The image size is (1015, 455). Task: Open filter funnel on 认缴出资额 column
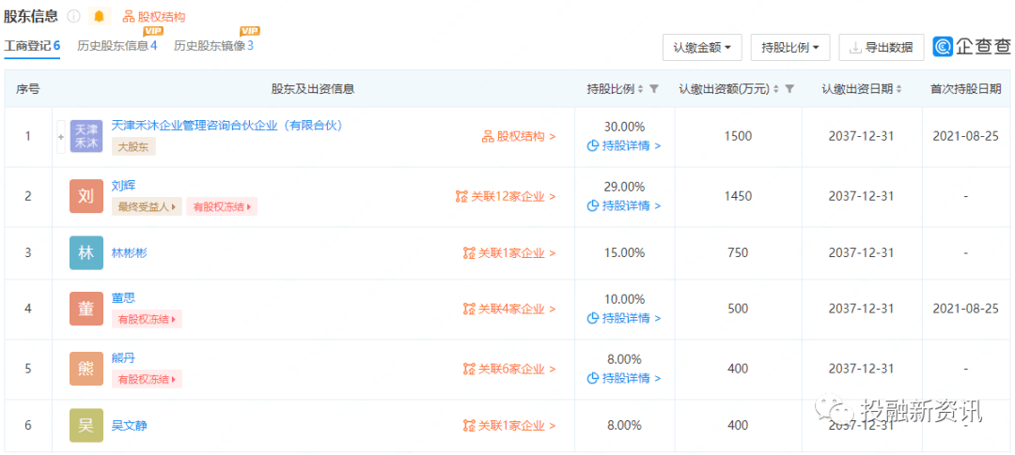pyautogui.click(x=789, y=89)
